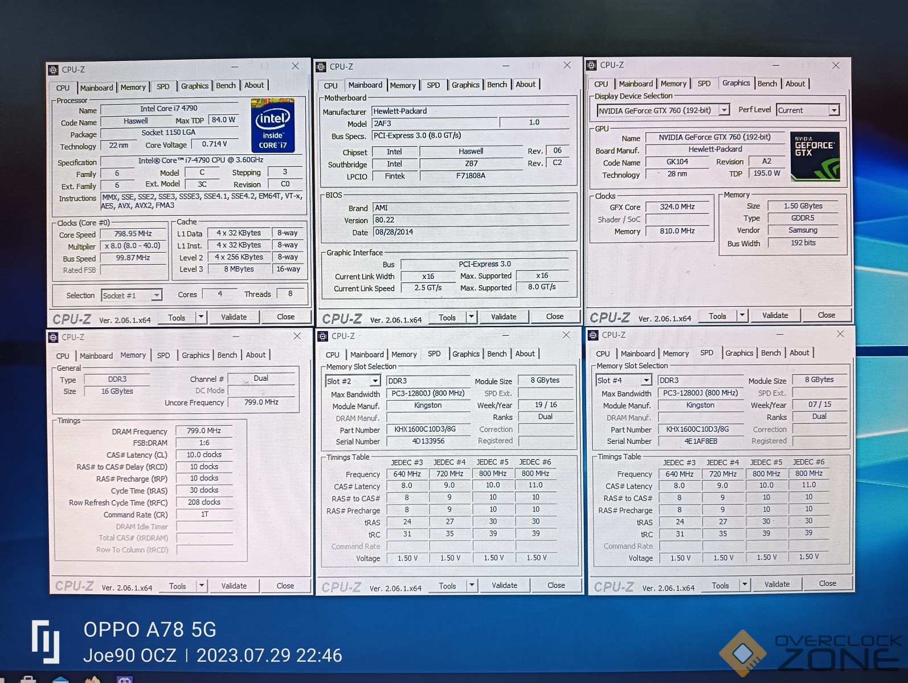Click the GPU Code Name value 'GK104'
908x683 pixels.
point(677,162)
